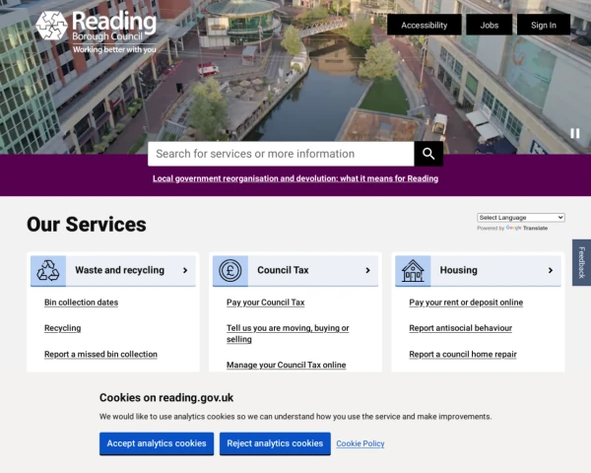Open Bin collection dates link
The image size is (591, 473).
(81, 303)
